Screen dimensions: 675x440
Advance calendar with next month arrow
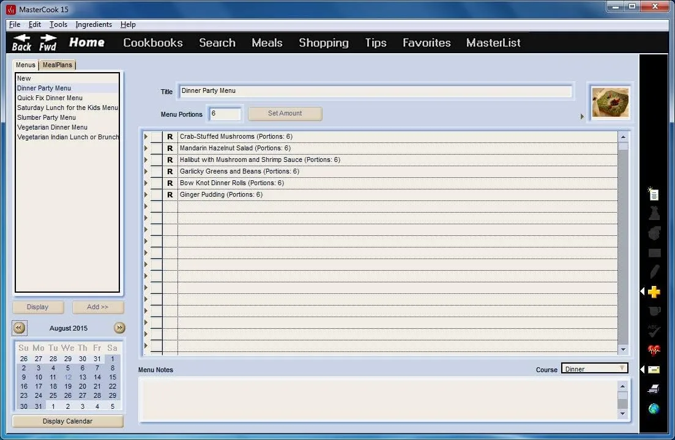[119, 328]
